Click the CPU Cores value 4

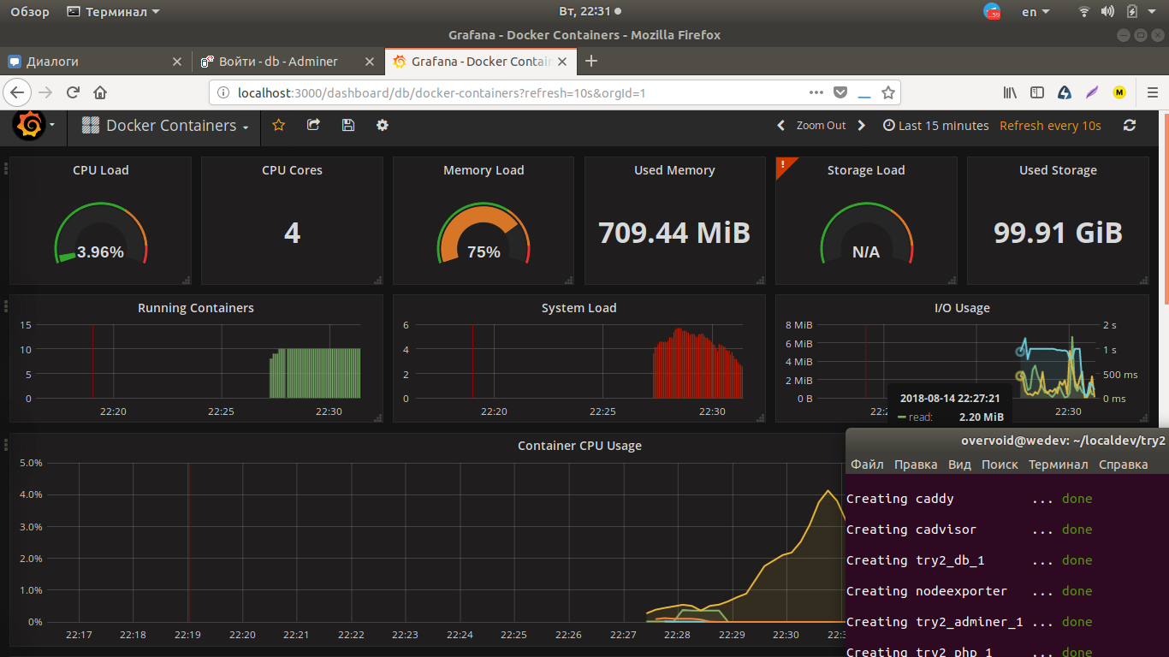pyautogui.click(x=292, y=233)
